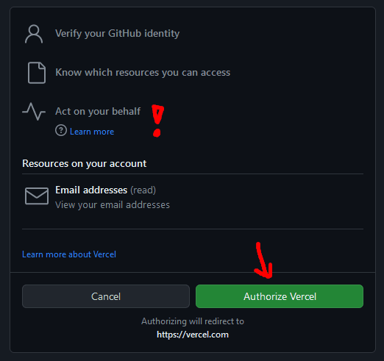Click the person icon for GitHub identity
The image size is (384, 361).
click(x=34, y=34)
